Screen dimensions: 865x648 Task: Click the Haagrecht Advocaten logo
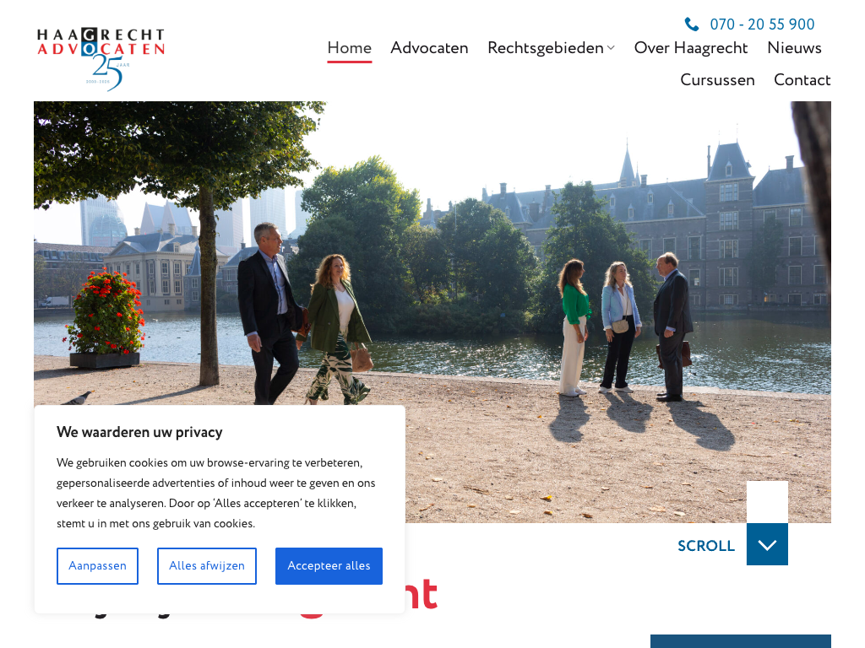tap(101, 59)
